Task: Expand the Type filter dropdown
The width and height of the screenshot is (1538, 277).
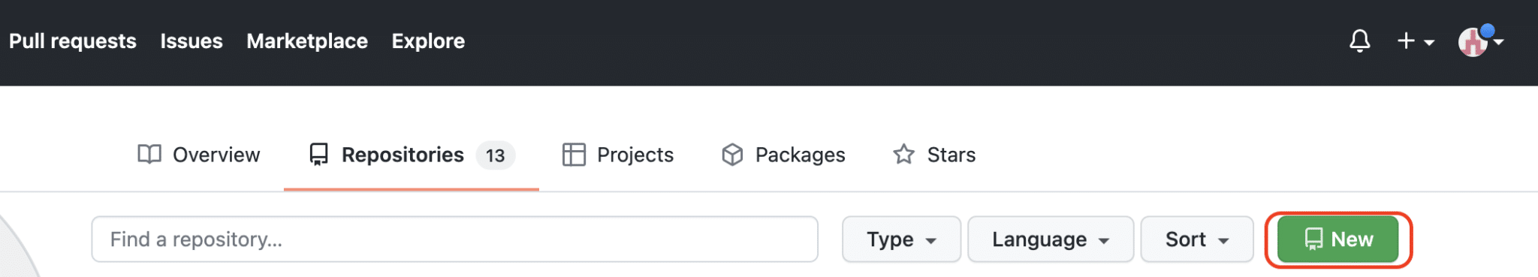Action: click(901, 239)
